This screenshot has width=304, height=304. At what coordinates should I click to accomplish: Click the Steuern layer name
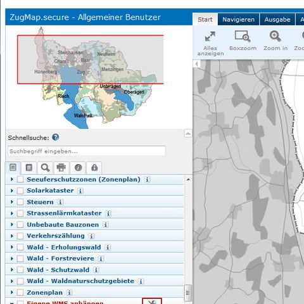[x=40, y=202]
